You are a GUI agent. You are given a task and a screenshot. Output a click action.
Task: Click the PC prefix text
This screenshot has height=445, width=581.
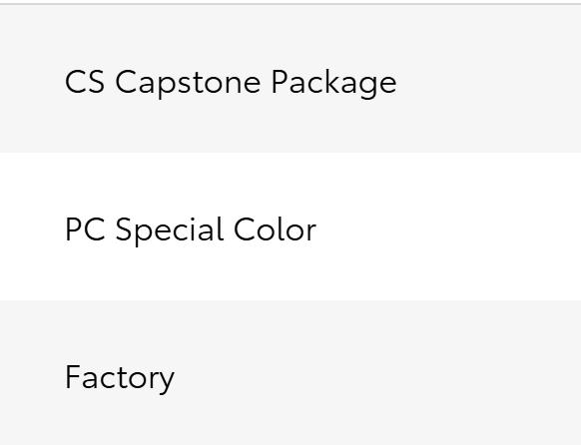click(85, 229)
